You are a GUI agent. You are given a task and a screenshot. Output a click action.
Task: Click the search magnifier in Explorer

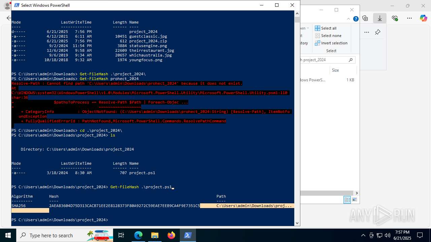(351, 60)
